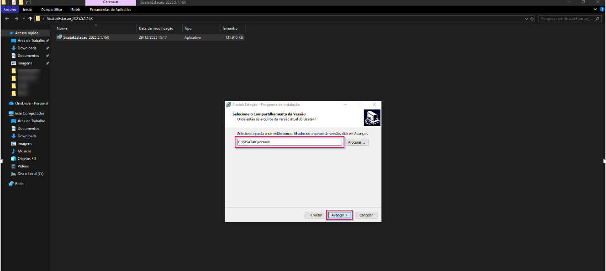Click the Músicas note icon
This screenshot has width=606, height=271.
tap(14, 151)
